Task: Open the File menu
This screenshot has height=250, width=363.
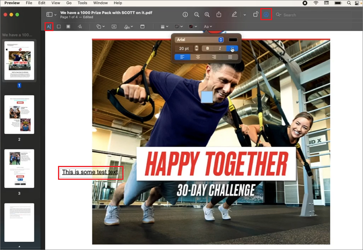Action: click(29, 3)
